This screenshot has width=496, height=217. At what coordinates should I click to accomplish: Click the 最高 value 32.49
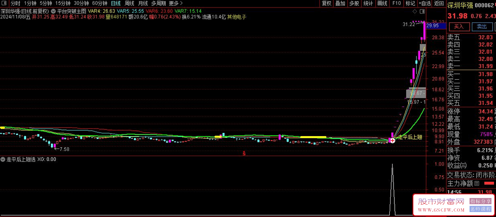pos(485,119)
